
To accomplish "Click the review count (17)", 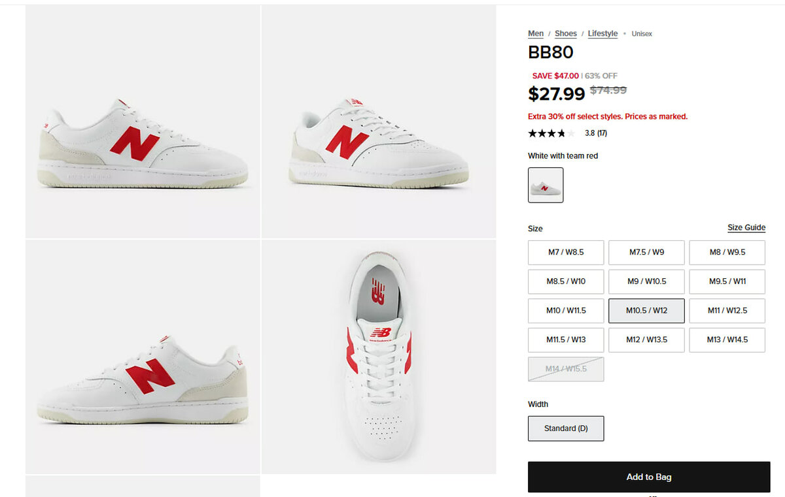I will [x=601, y=133].
